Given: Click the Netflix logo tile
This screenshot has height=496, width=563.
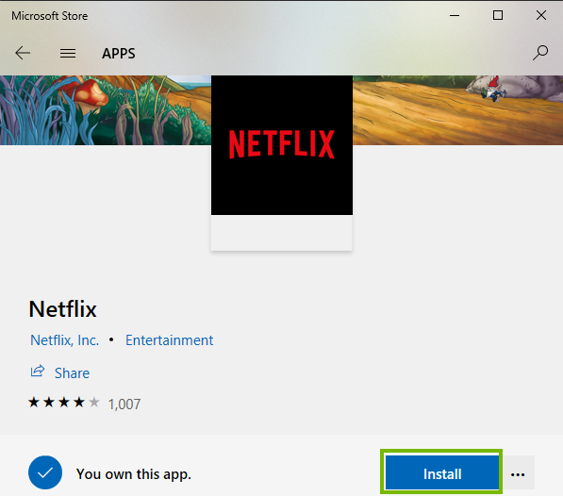Looking at the screenshot, I should [x=282, y=145].
